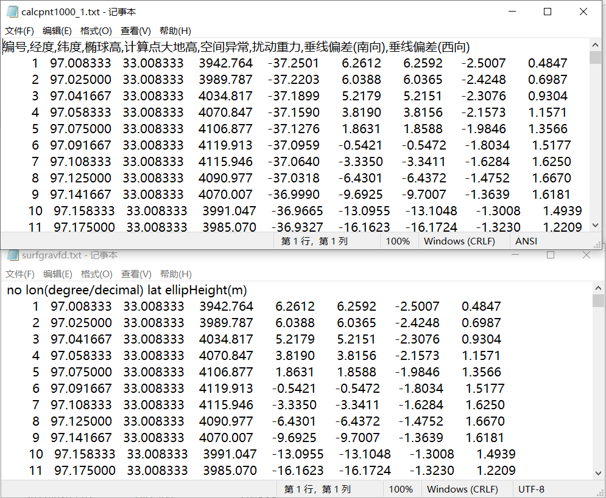Click resize grip of calcpnt1000_1.txt window
The image size is (606, 498).
[x=597, y=245]
